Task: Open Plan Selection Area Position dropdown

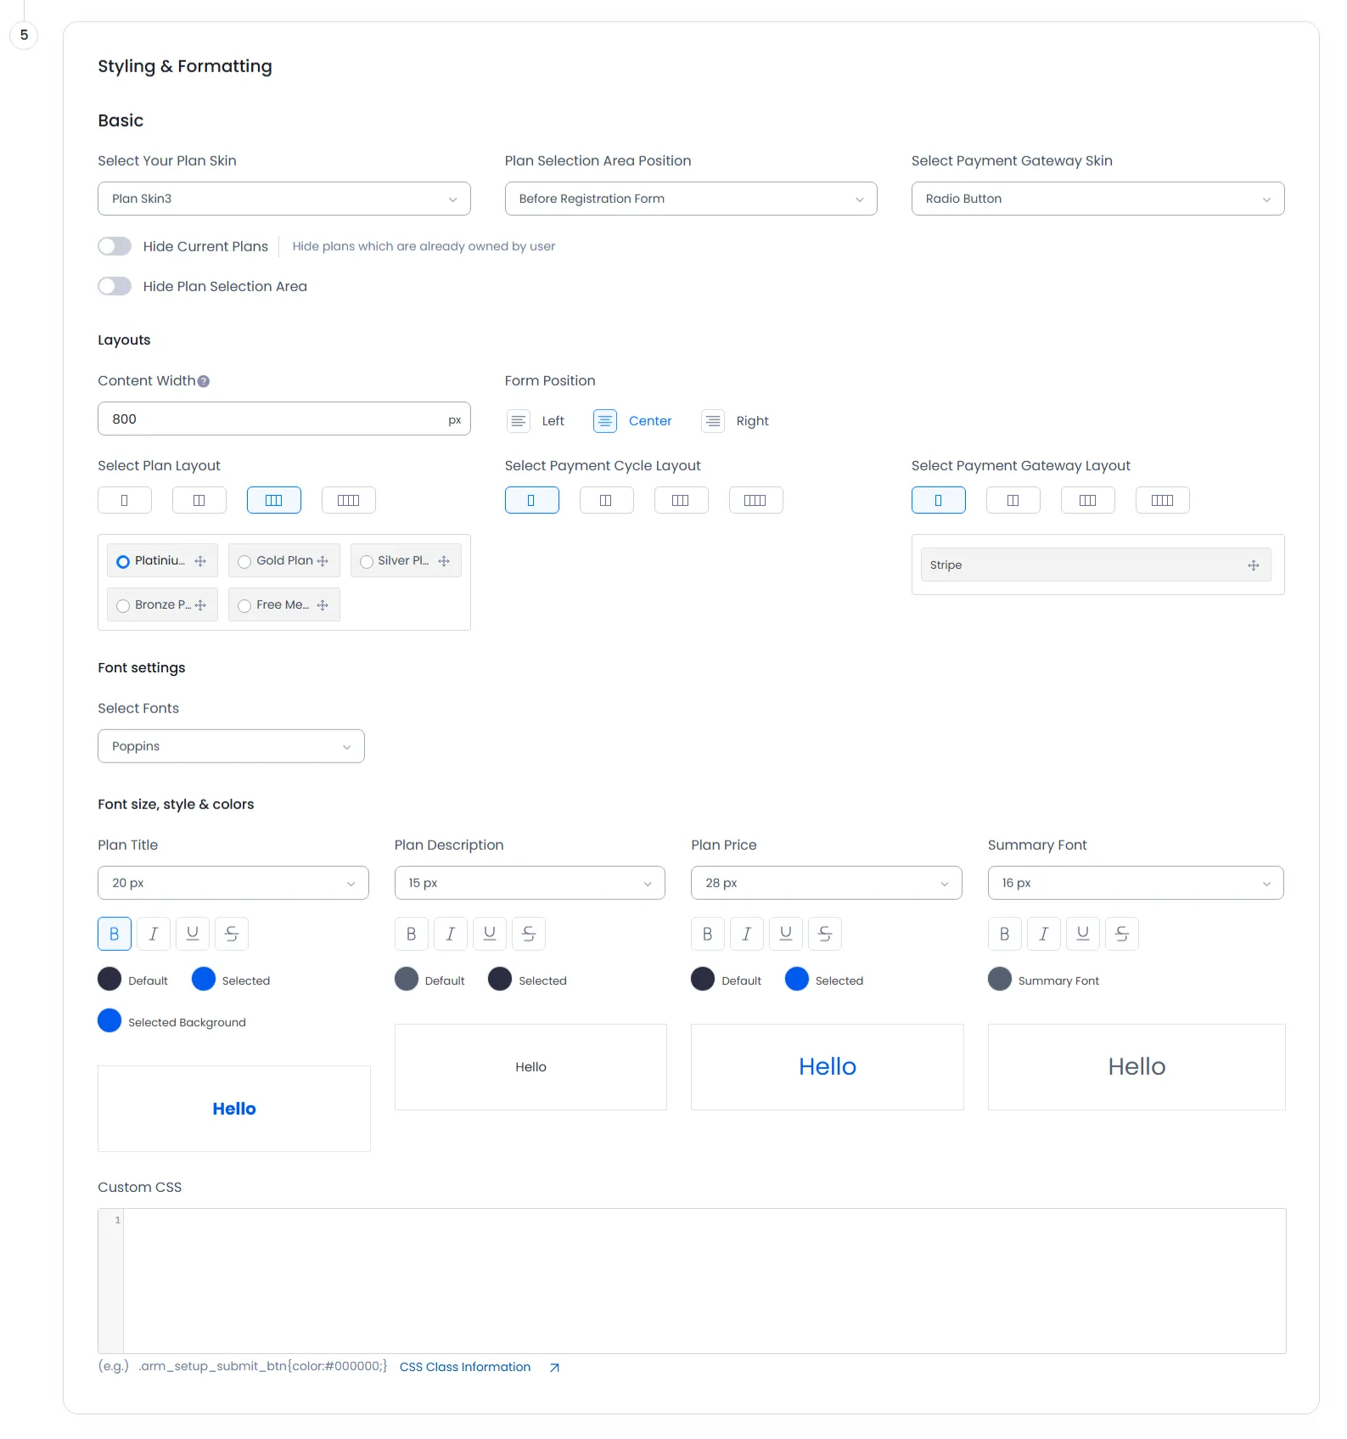Action: (691, 199)
